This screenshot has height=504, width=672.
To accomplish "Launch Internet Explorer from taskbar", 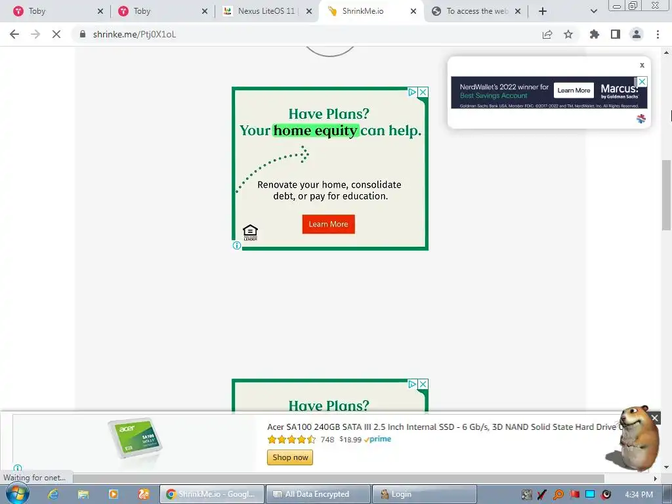I will 53,494.
